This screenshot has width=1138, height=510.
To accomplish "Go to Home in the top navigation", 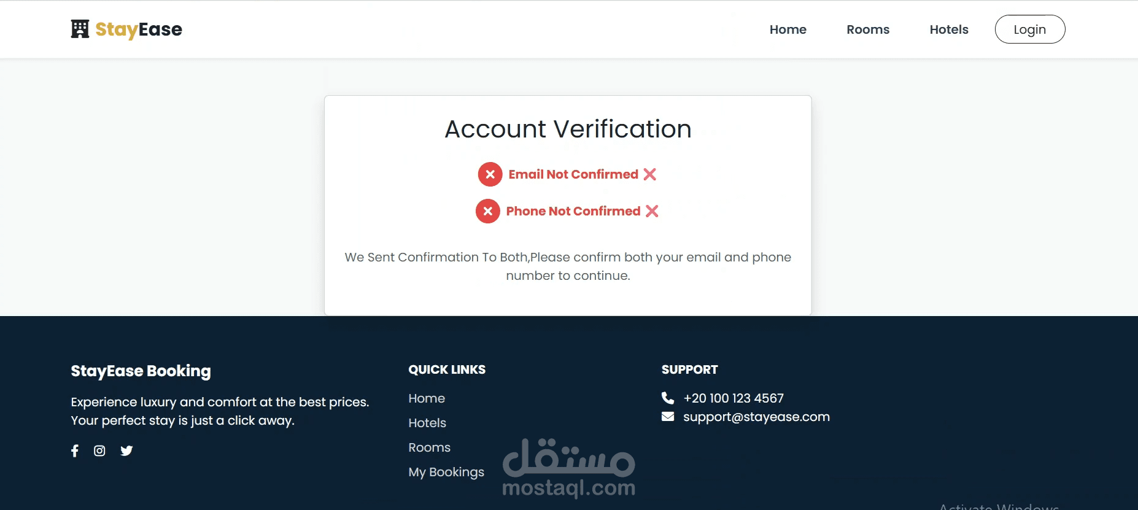I will pos(788,29).
